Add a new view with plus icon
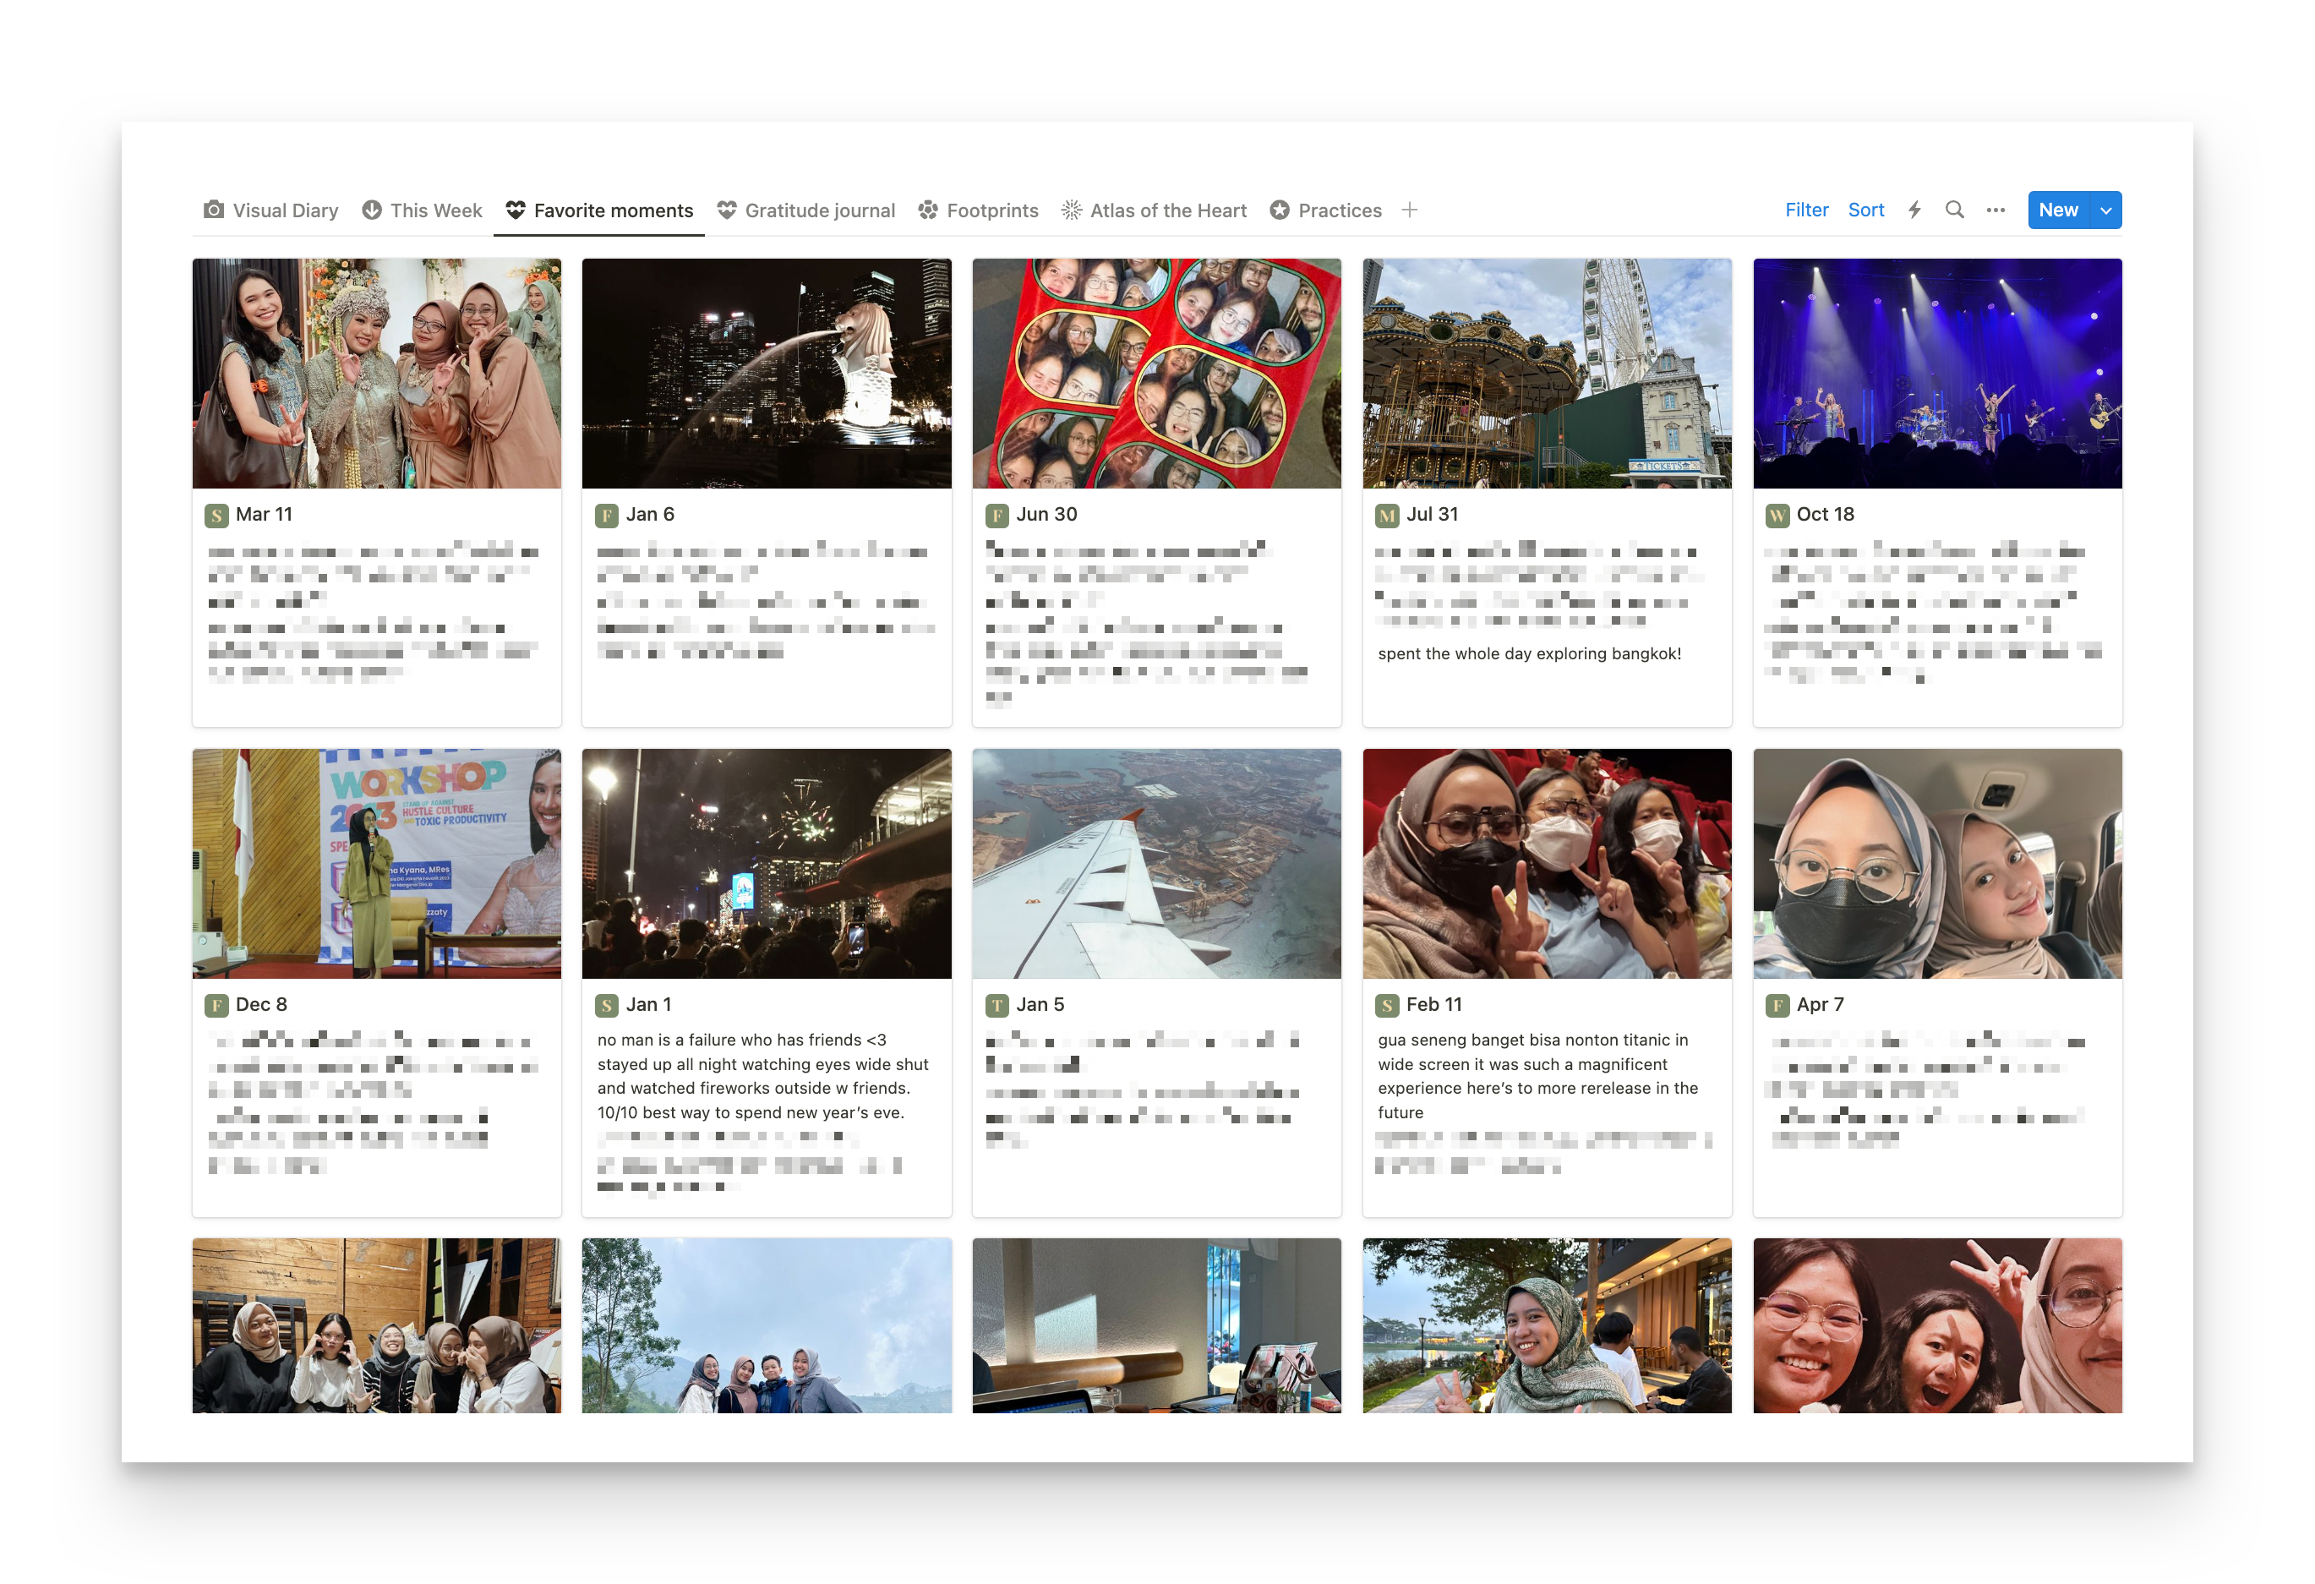The width and height of the screenshot is (2315, 1584). point(1410,210)
